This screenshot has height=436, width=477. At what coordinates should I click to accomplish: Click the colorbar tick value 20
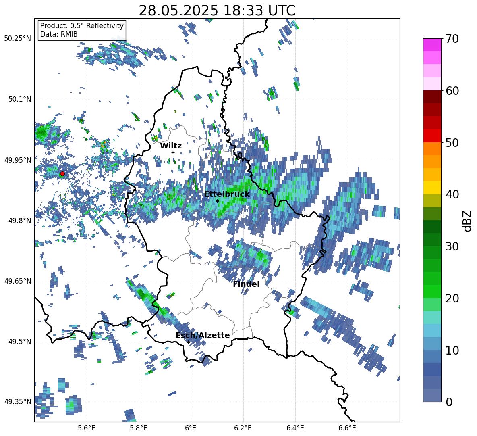tap(452, 298)
